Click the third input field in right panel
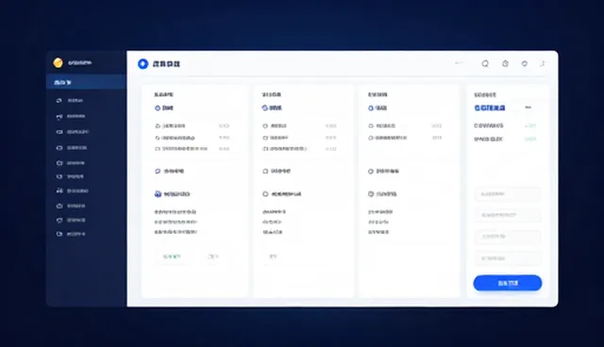 click(x=508, y=237)
